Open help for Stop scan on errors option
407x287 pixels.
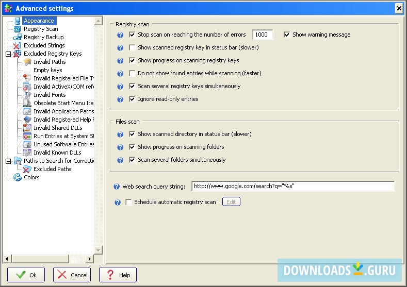(x=120, y=35)
